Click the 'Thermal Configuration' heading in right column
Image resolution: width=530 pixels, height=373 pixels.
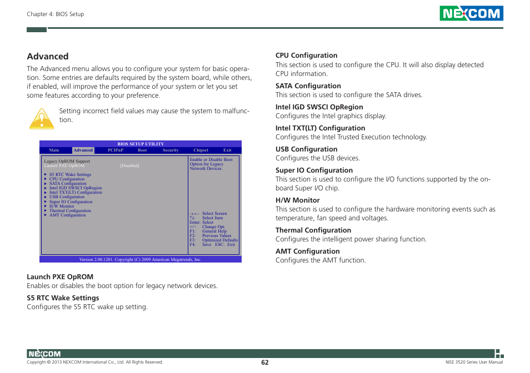pyautogui.click(x=313, y=230)
